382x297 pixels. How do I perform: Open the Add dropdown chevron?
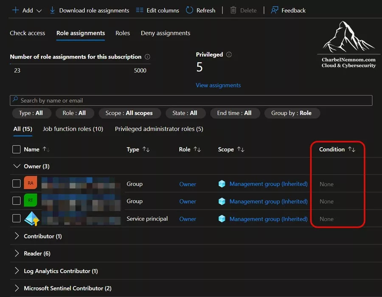tap(39, 11)
